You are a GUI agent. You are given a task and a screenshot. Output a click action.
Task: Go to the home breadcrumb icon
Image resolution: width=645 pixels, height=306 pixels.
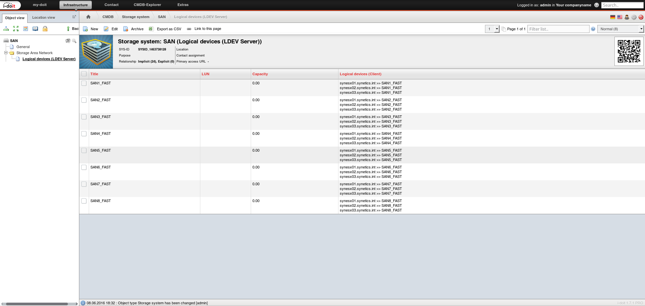88,17
